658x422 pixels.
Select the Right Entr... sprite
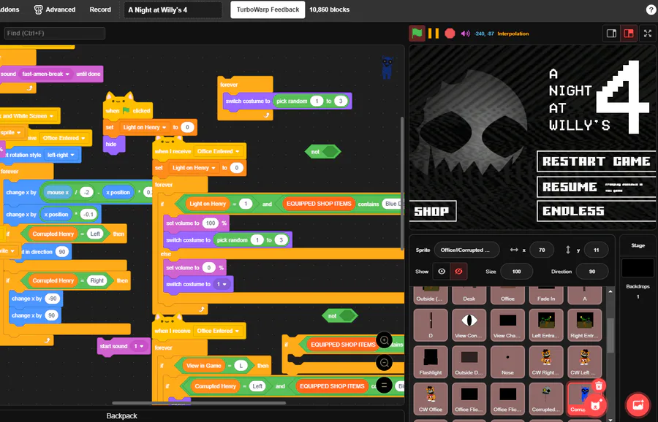tap(585, 325)
